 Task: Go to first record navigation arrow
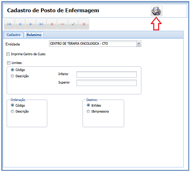coord(9,24)
